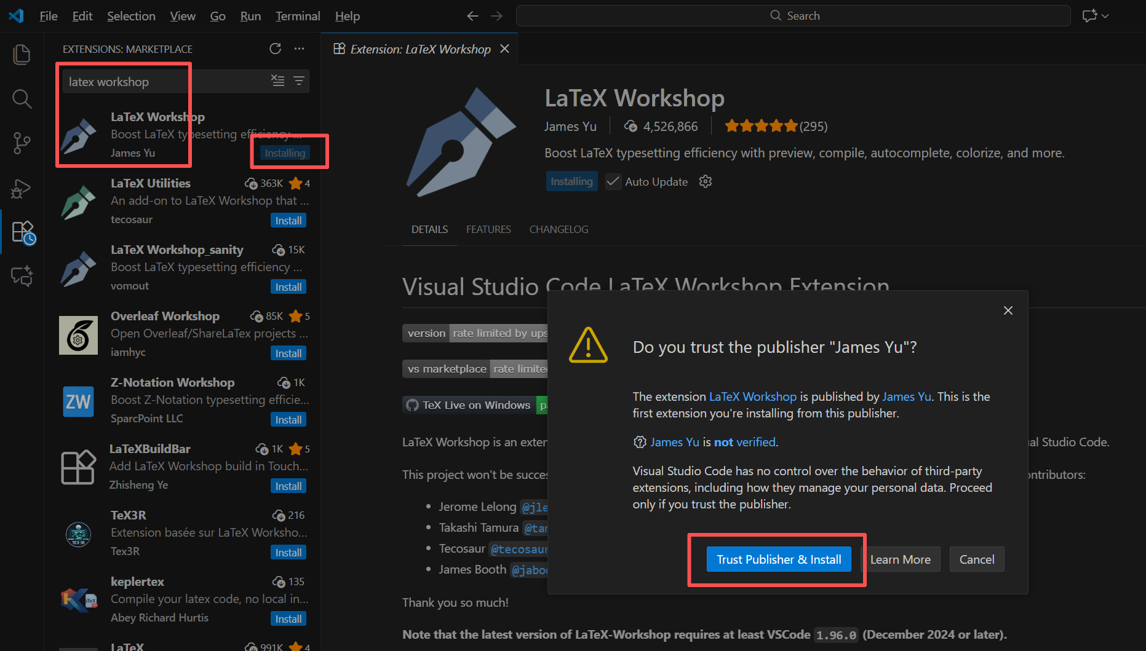Click the Learn More button
This screenshot has height=651, width=1146.
click(x=900, y=559)
